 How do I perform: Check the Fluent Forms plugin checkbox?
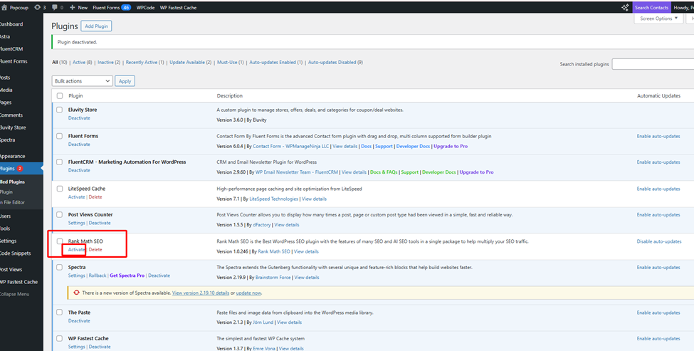click(x=59, y=136)
